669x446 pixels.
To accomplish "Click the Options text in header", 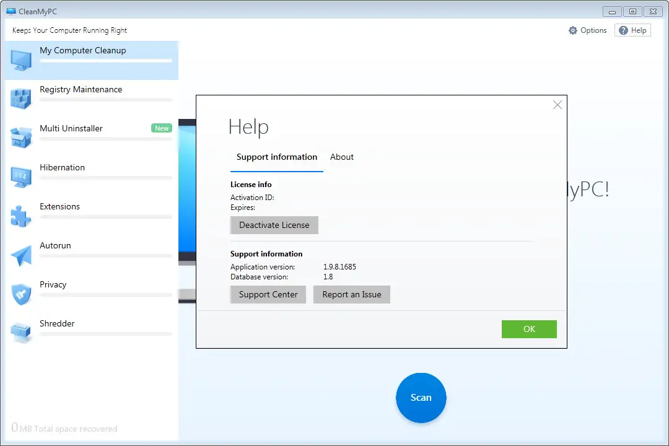I will pyautogui.click(x=593, y=30).
